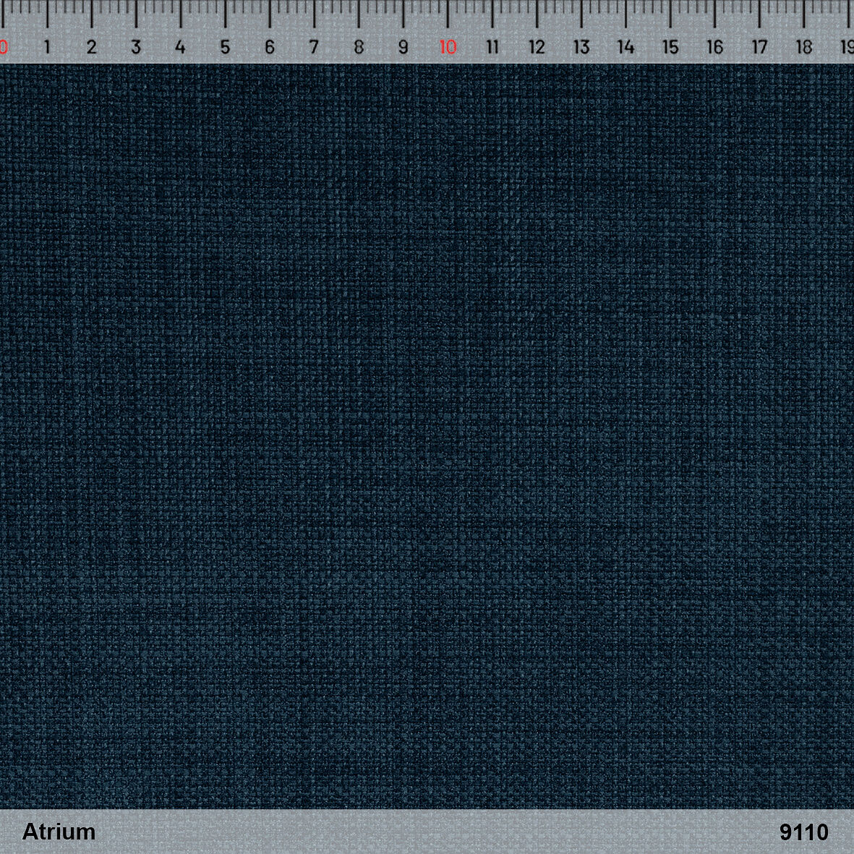854x854 pixels.
Task: Click the number 1 on the ruler
Action: coord(47,48)
